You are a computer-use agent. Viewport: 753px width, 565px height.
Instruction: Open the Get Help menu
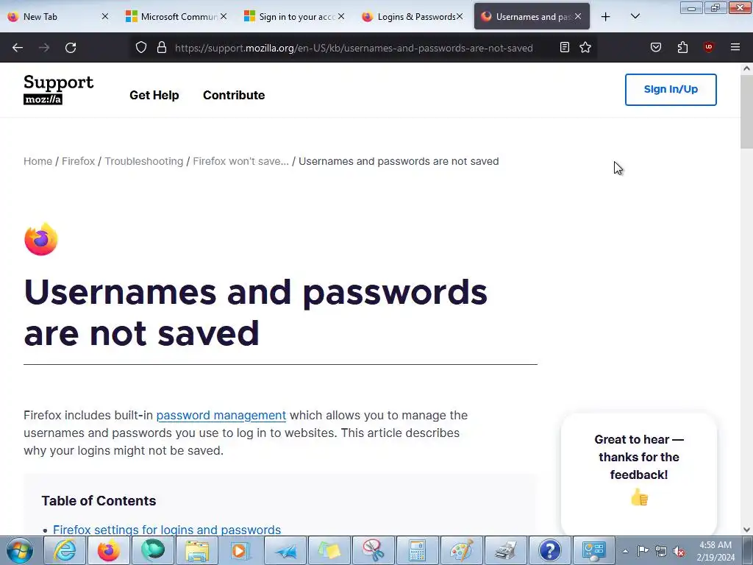tap(154, 95)
